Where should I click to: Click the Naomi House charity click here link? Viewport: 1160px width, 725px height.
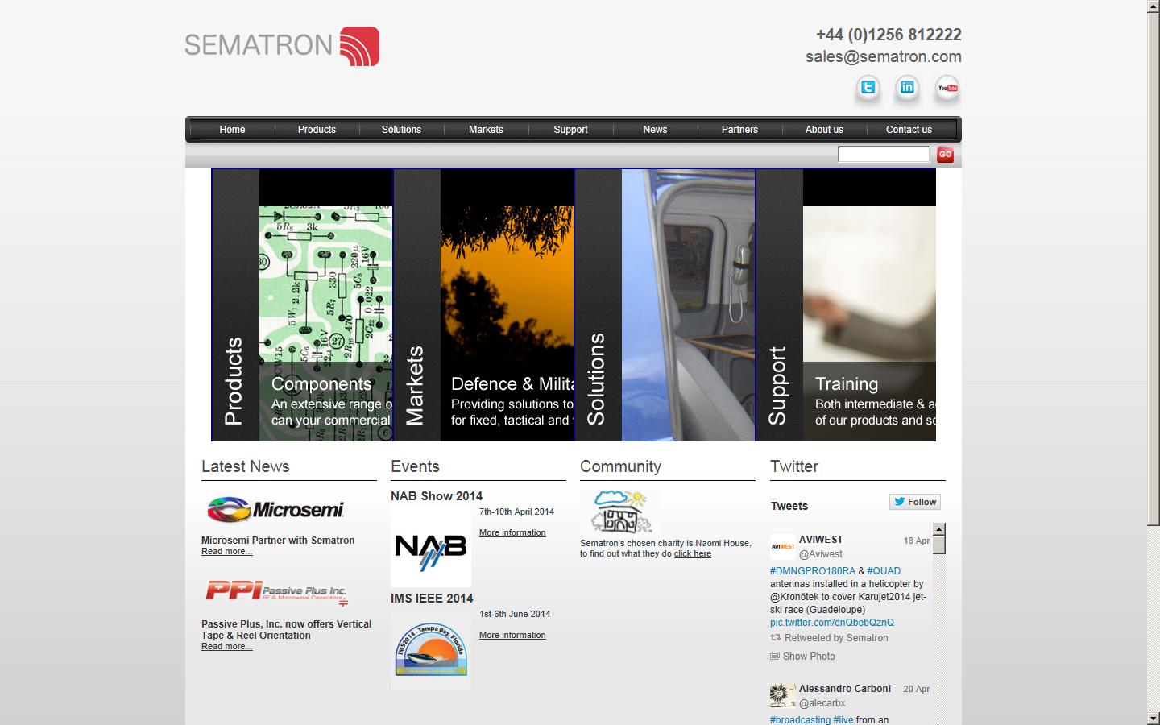[693, 553]
